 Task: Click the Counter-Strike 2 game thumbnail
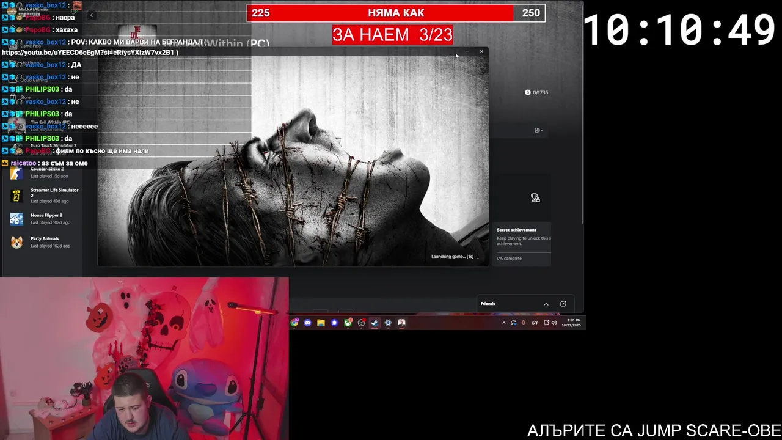pos(16,173)
